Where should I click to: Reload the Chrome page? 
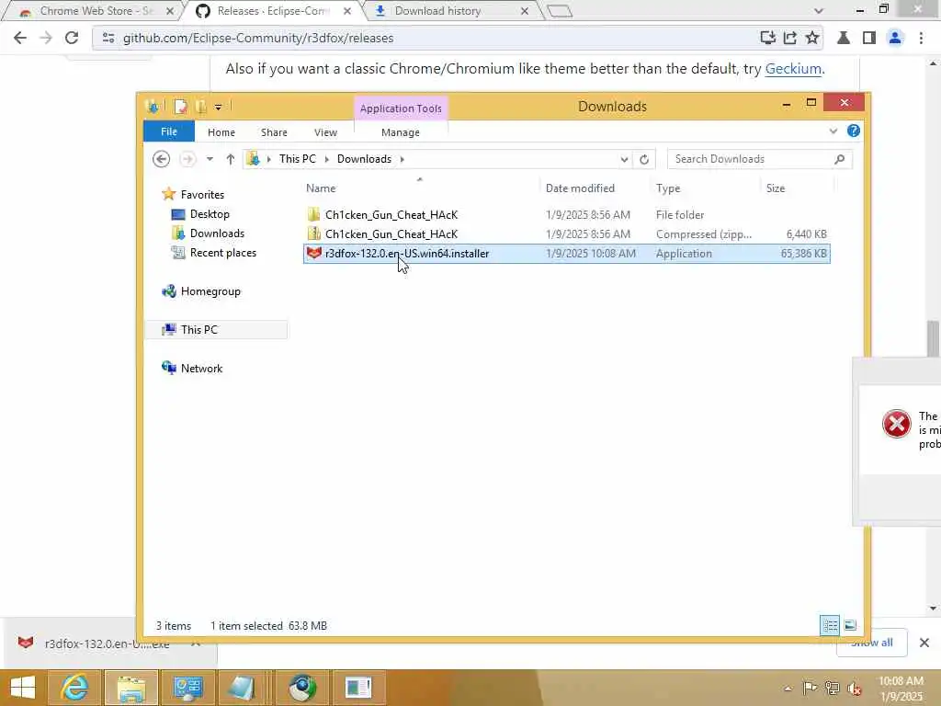[x=72, y=38]
